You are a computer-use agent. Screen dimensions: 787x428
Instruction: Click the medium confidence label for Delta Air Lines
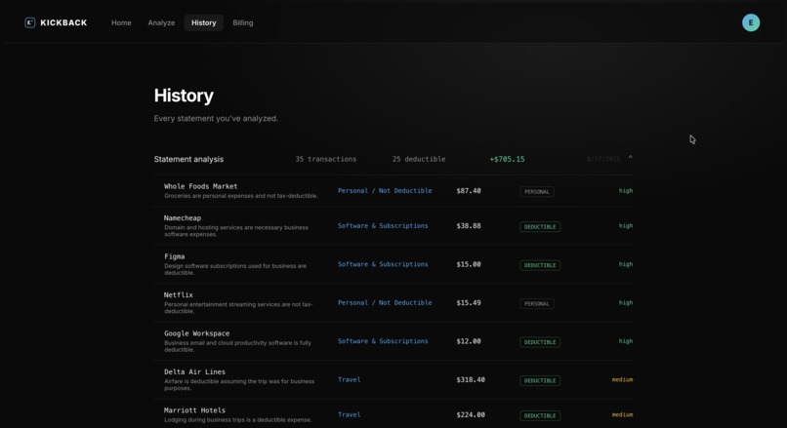pos(622,379)
